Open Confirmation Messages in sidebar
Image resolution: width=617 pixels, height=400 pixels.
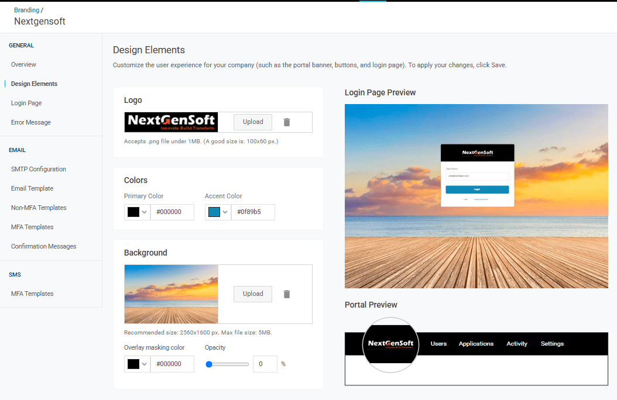point(44,246)
